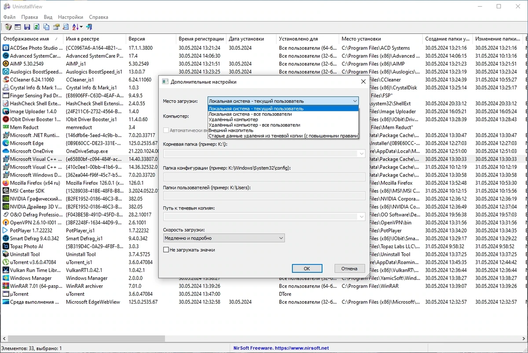Select the Auslogics BoostSpeed row icon
Viewport: 528px width, 353px height.
(6, 72)
